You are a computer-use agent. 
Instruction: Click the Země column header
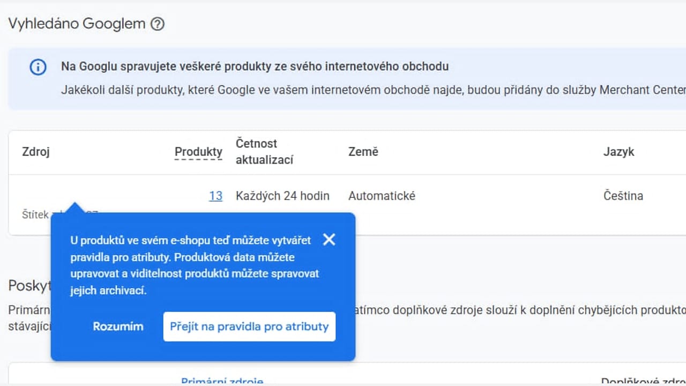pyautogui.click(x=363, y=152)
